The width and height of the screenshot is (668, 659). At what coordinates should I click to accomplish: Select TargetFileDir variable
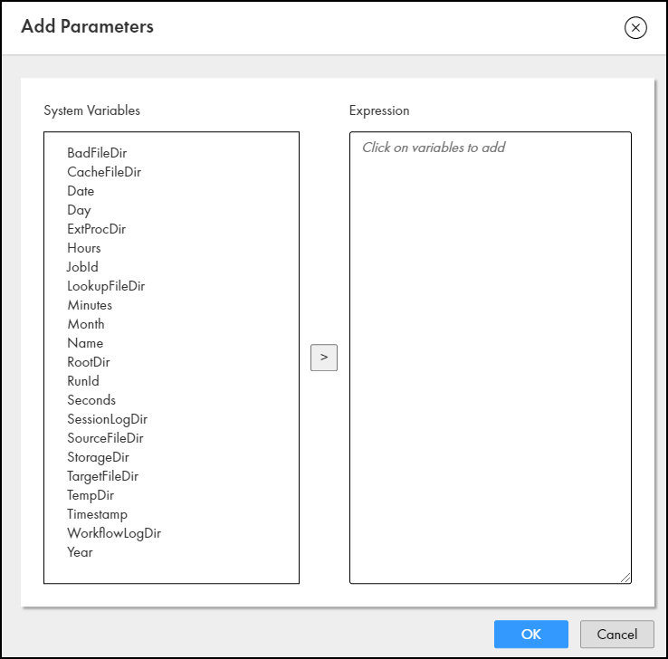click(102, 476)
